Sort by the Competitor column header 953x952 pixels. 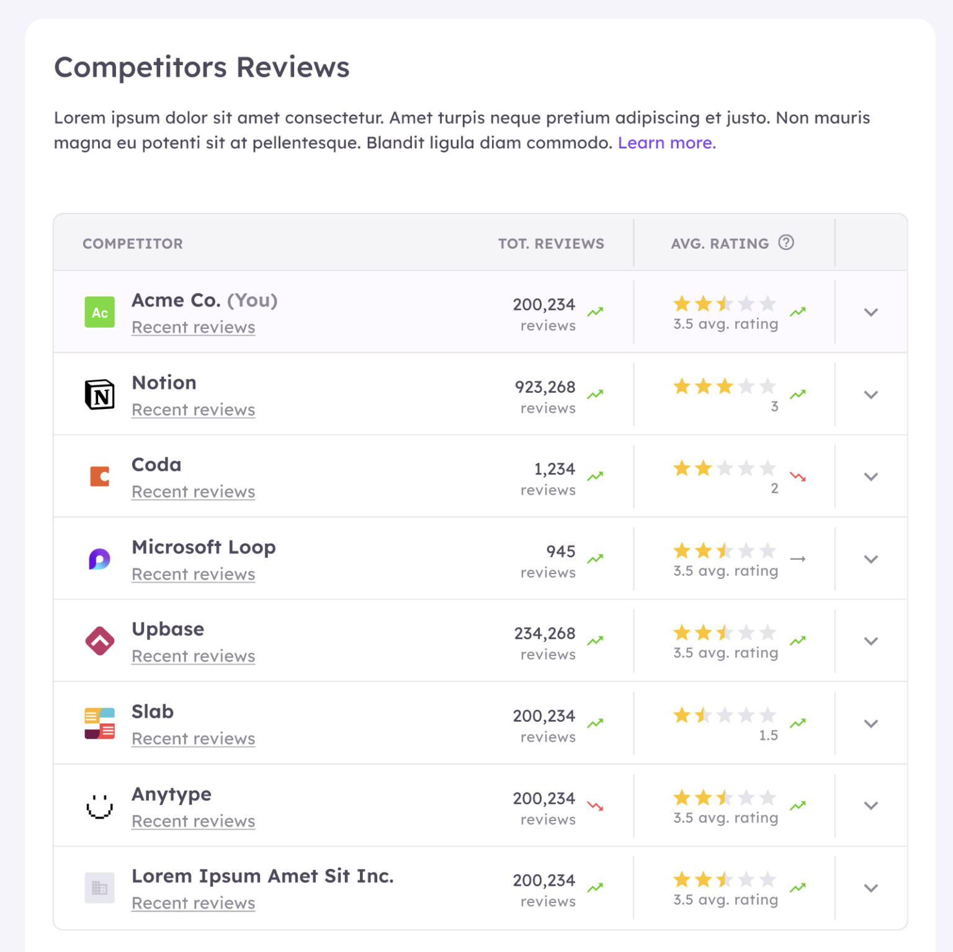click(x=132, y=243)
